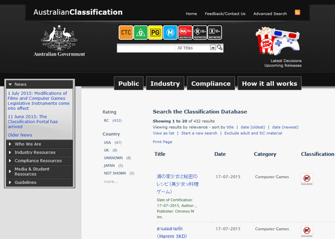
Task: Click the RC icon for the 海の家少女 title
Action: [307, 179]
